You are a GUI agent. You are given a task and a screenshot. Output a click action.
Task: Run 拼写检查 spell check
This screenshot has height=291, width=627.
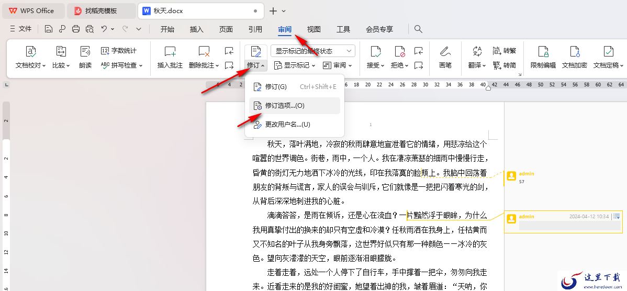(121, 65)
